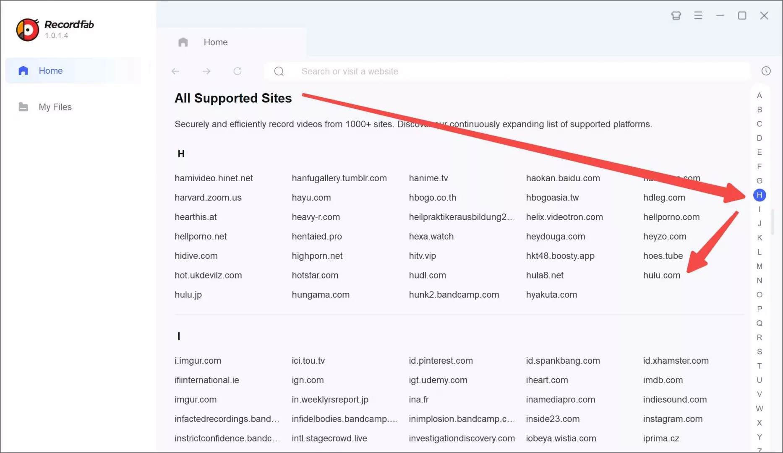Jump to letter A in index

pyautogui.click(x=760, y=96)
